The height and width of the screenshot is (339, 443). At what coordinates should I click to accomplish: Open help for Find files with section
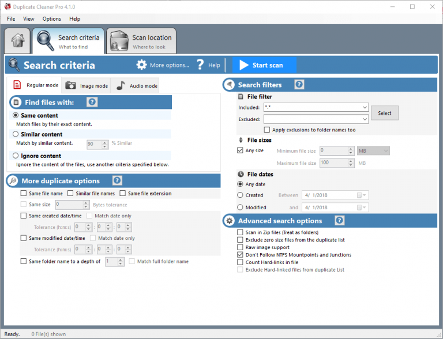[x=92, y=102]
